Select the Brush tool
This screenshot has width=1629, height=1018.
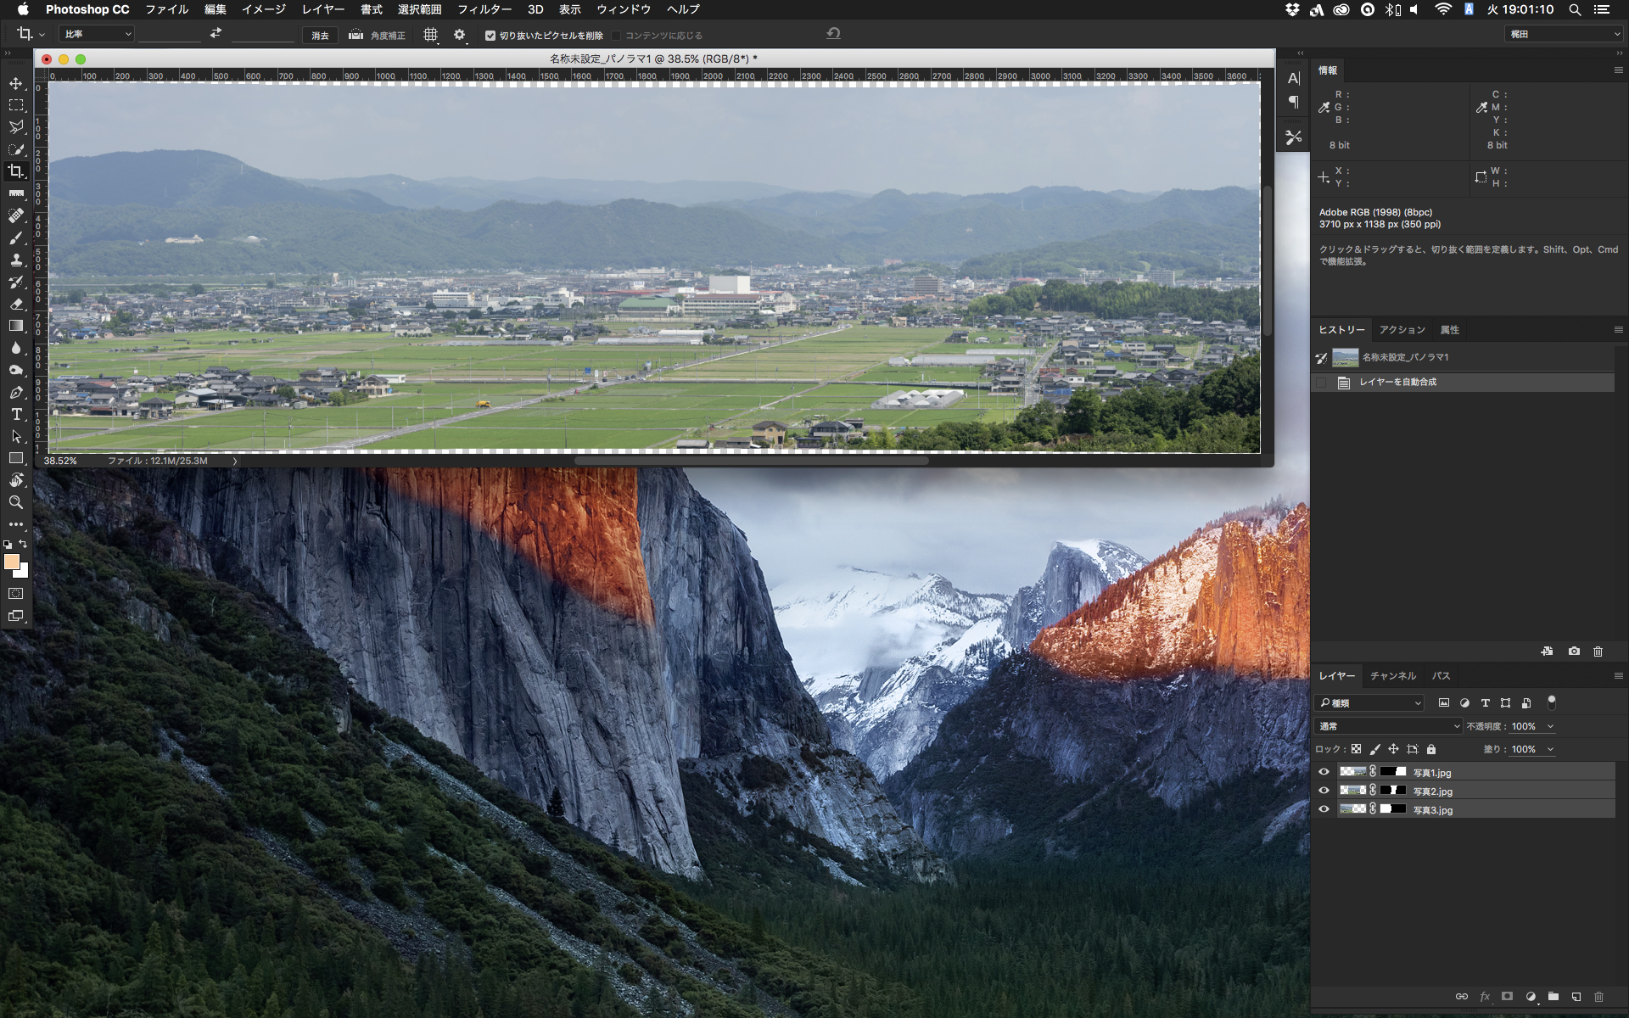click(x=16, y=238)
